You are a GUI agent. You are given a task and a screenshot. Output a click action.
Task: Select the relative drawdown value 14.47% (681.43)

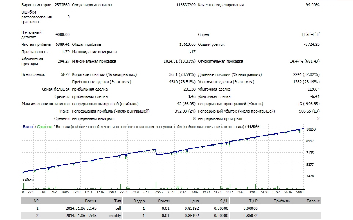tap(305, 61)
